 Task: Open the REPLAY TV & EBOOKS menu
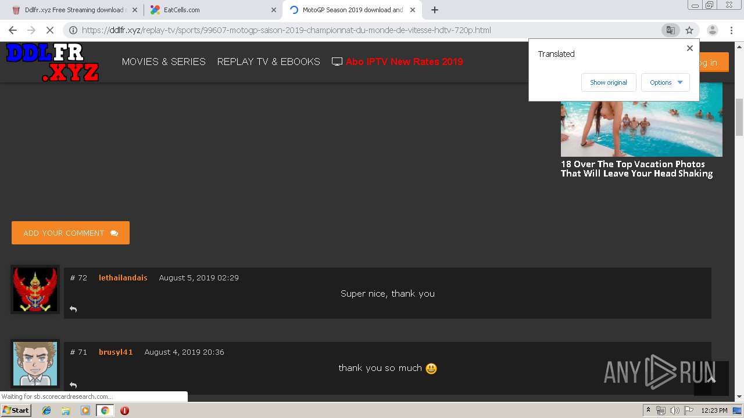click(x=269, y=62)
